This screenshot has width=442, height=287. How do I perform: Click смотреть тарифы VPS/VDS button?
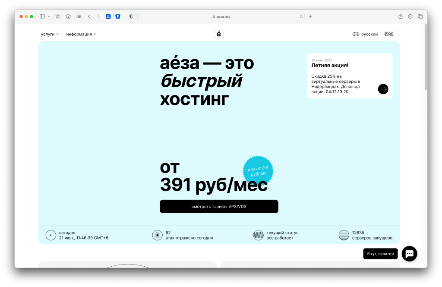tap(219, 206)
